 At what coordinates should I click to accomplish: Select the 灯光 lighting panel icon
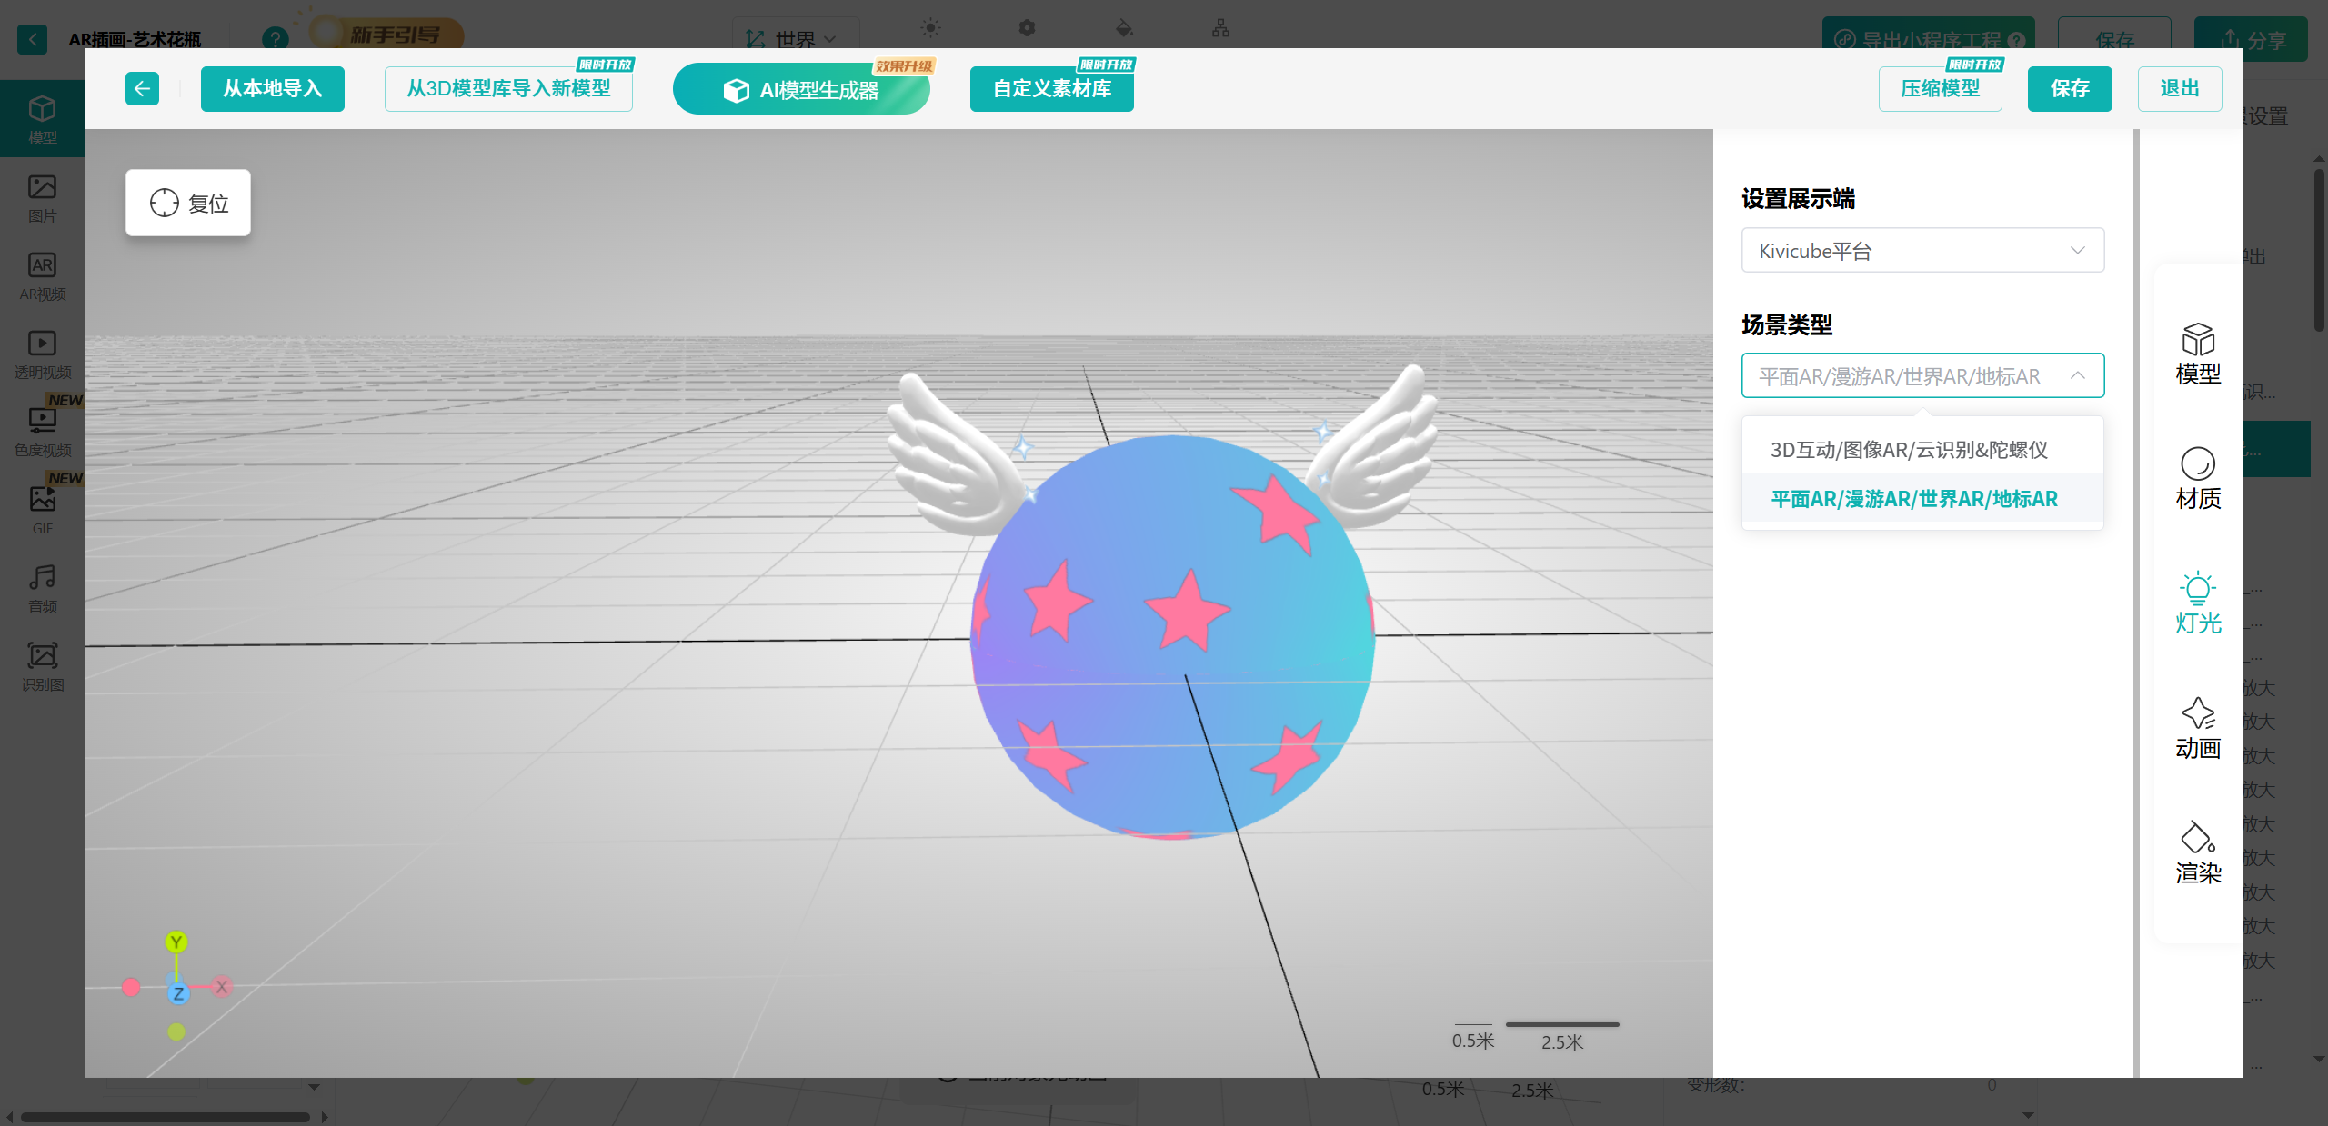tap(2197, 602)
